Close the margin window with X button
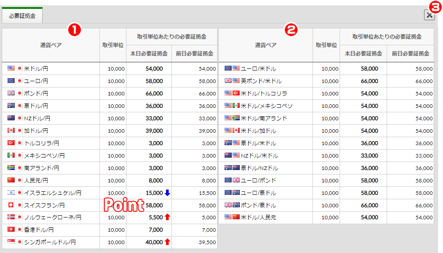 pyautogui.click(x=429, y=15)
